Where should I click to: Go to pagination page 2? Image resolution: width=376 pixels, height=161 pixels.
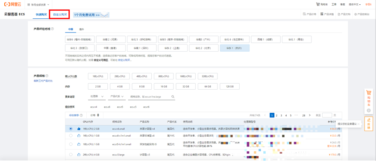(276, 115)
